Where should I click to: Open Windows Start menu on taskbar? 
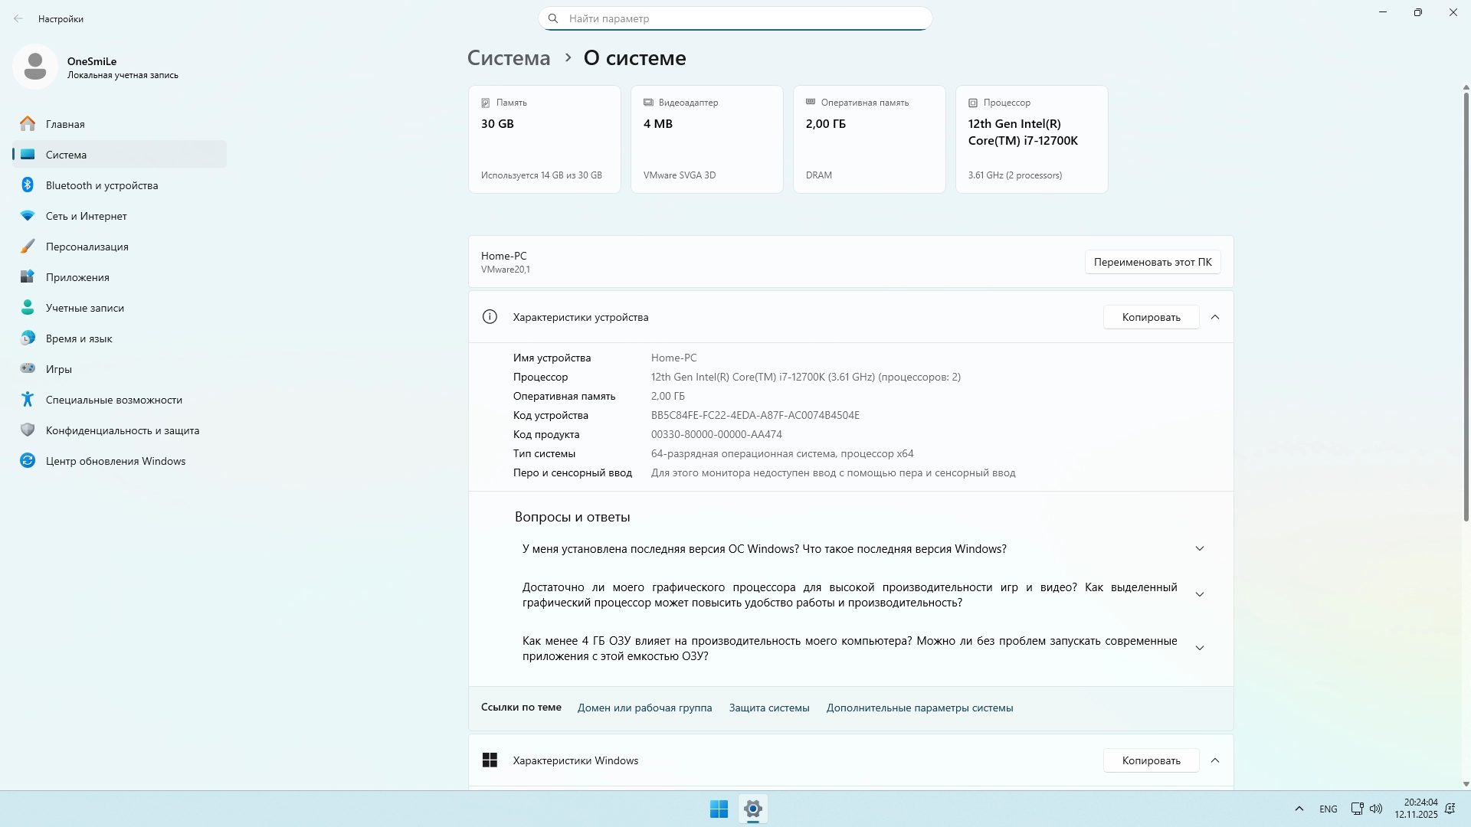click(x=719, y=809)
